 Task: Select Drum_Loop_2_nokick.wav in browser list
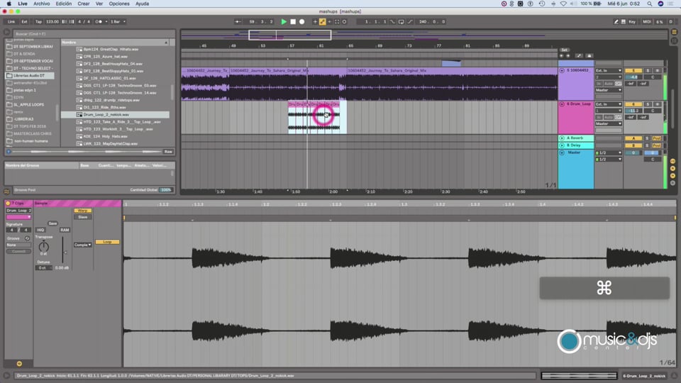[115, 115]
